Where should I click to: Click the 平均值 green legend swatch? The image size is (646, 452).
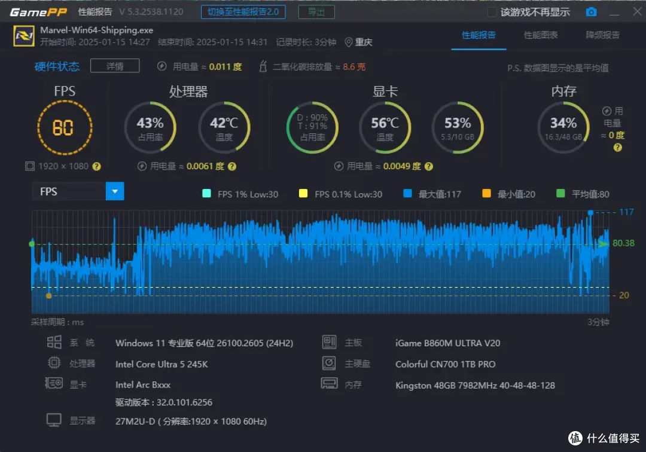coord(560,194)
